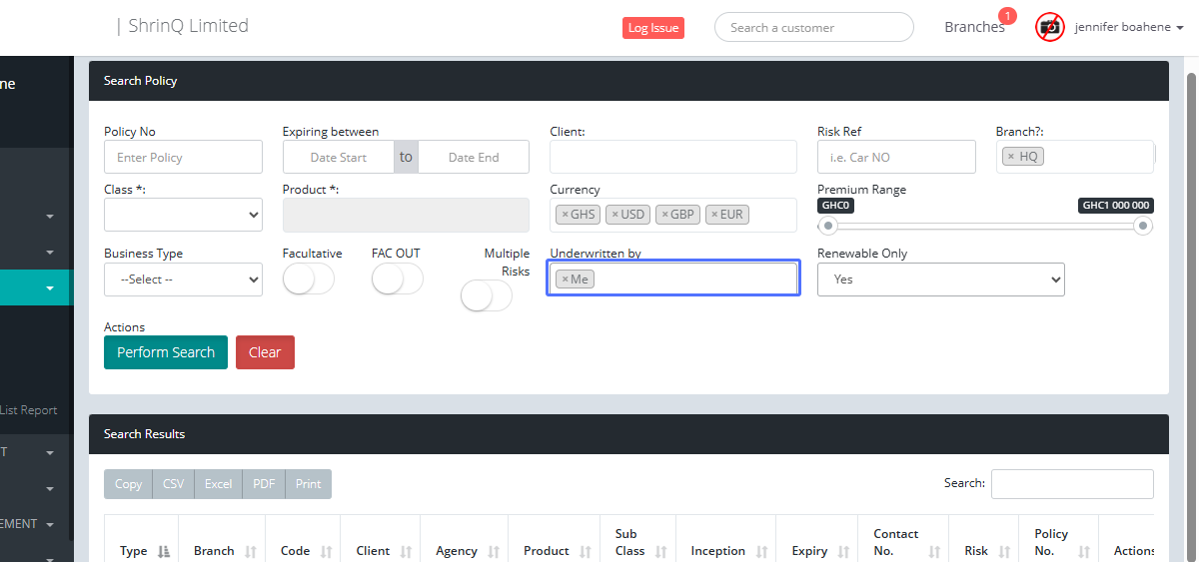Turn on Multiple Risks toggle

coord(486,295)
